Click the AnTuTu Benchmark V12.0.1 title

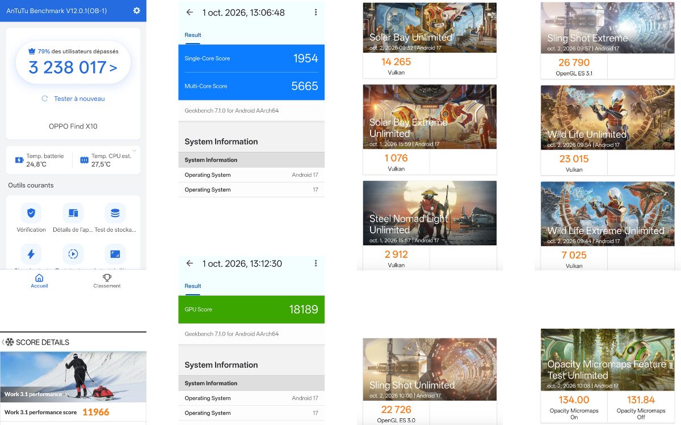pos(57,11)
